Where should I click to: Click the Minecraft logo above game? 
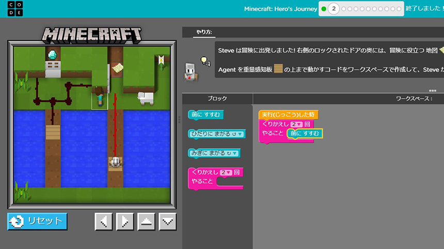pyautogui.click(x=92, y=35)
